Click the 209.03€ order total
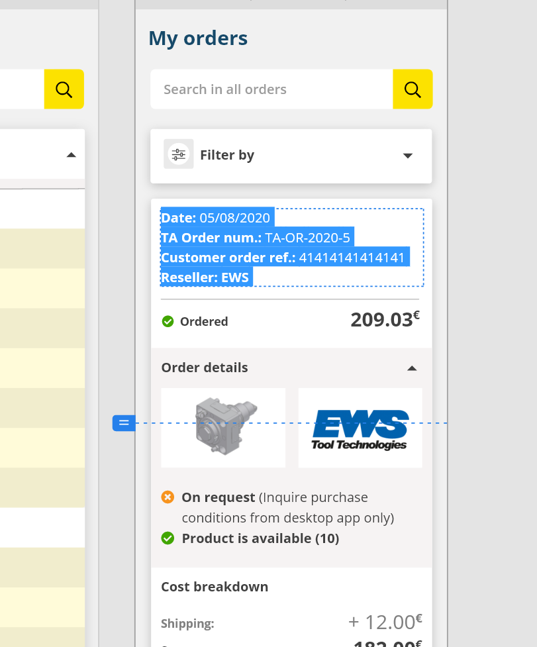The image size is (537, 647). 385,320
